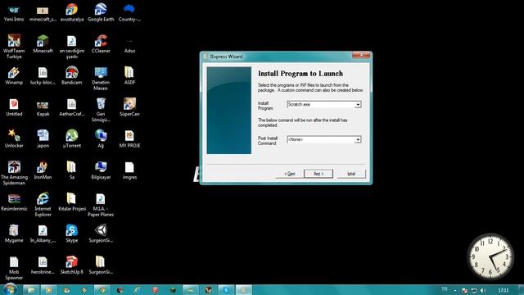Select the Bilgisayar computer desktop icon

pyautogui.click(x=101, y=170)
